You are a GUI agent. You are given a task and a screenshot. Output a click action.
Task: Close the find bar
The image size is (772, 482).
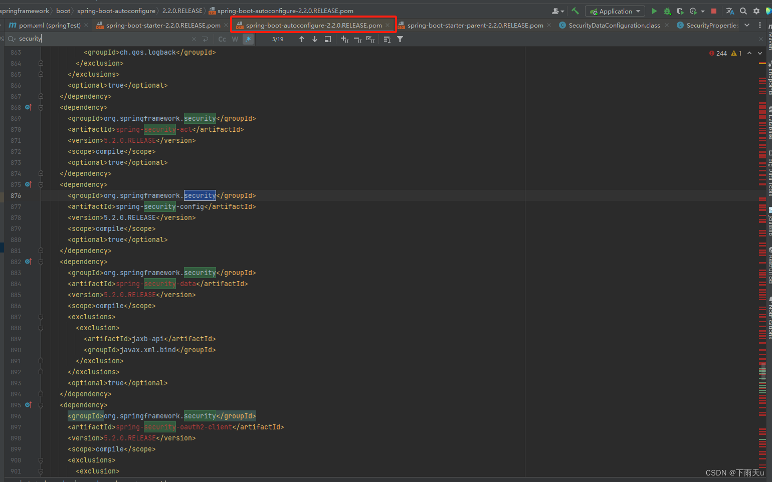click(761, 39)
